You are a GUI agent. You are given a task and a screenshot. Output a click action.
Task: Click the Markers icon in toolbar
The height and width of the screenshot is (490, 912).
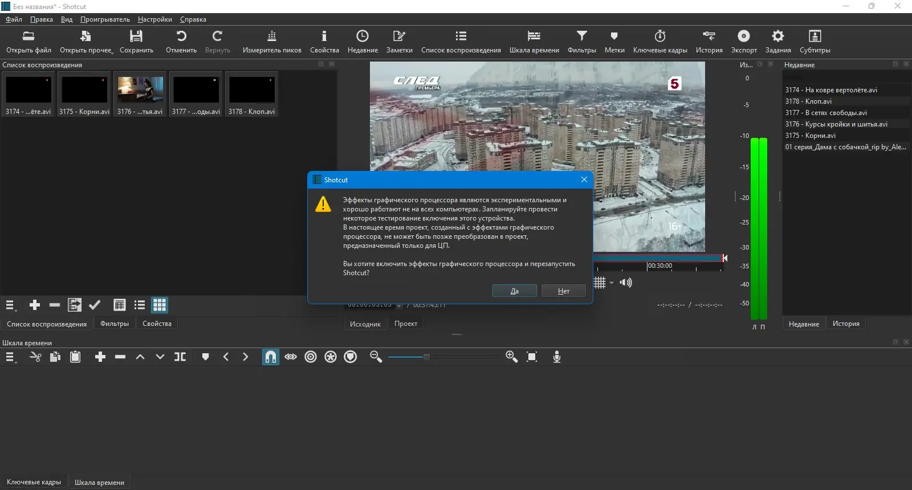(614, 36)
